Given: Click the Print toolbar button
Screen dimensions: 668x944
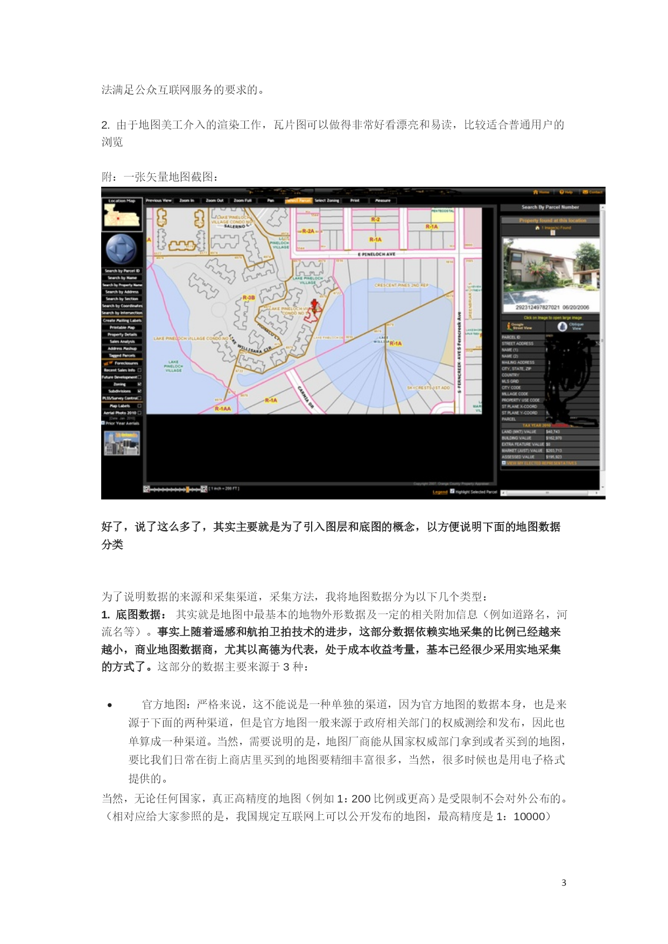Looking at the screenshot, I should [355, 201].
